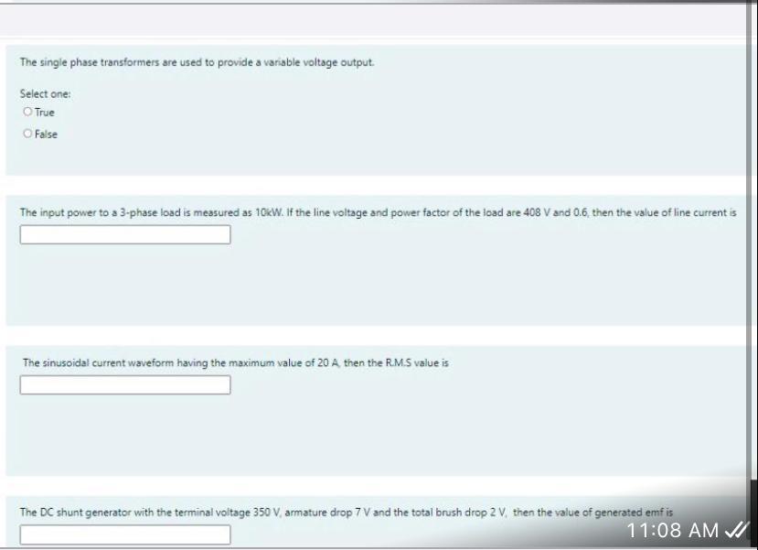Click the single phase transformers question text
Image resolution: width=758 pixels, height=550 pixels.
point(197,62)
